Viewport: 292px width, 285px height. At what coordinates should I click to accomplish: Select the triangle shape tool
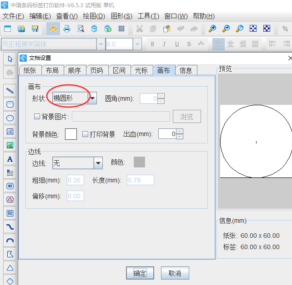[x=10, y=267]
